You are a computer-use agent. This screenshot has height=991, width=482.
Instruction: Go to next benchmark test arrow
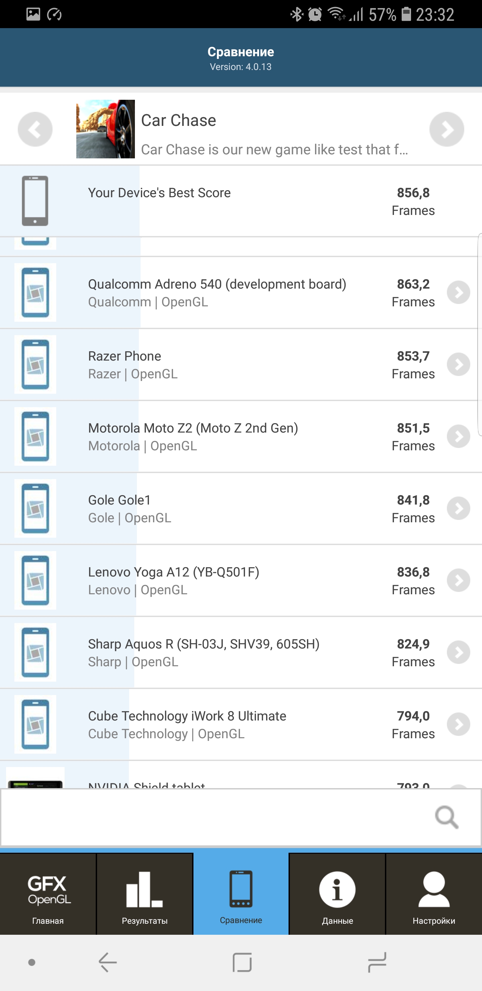pos(446,129)
